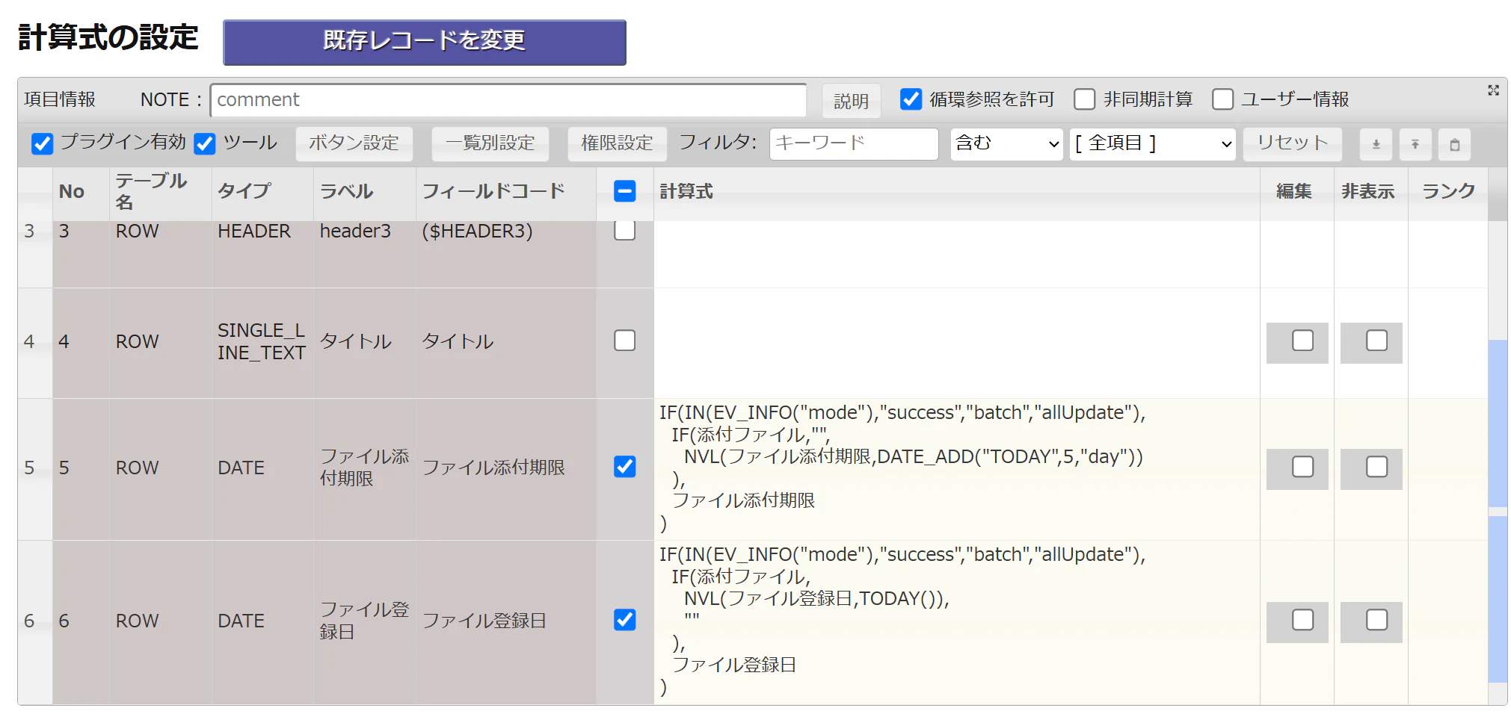Click the SINGLE_LINE_TEXT type cell
This screenshot has height=714, width=1511.
coord(262,342)
